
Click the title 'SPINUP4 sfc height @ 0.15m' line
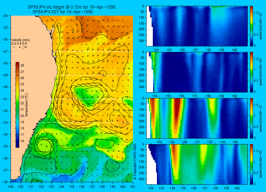point(72,7)
